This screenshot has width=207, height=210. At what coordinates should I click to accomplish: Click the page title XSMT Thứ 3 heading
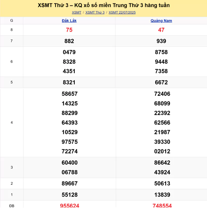pyautogui.click(x=103, y=5)
